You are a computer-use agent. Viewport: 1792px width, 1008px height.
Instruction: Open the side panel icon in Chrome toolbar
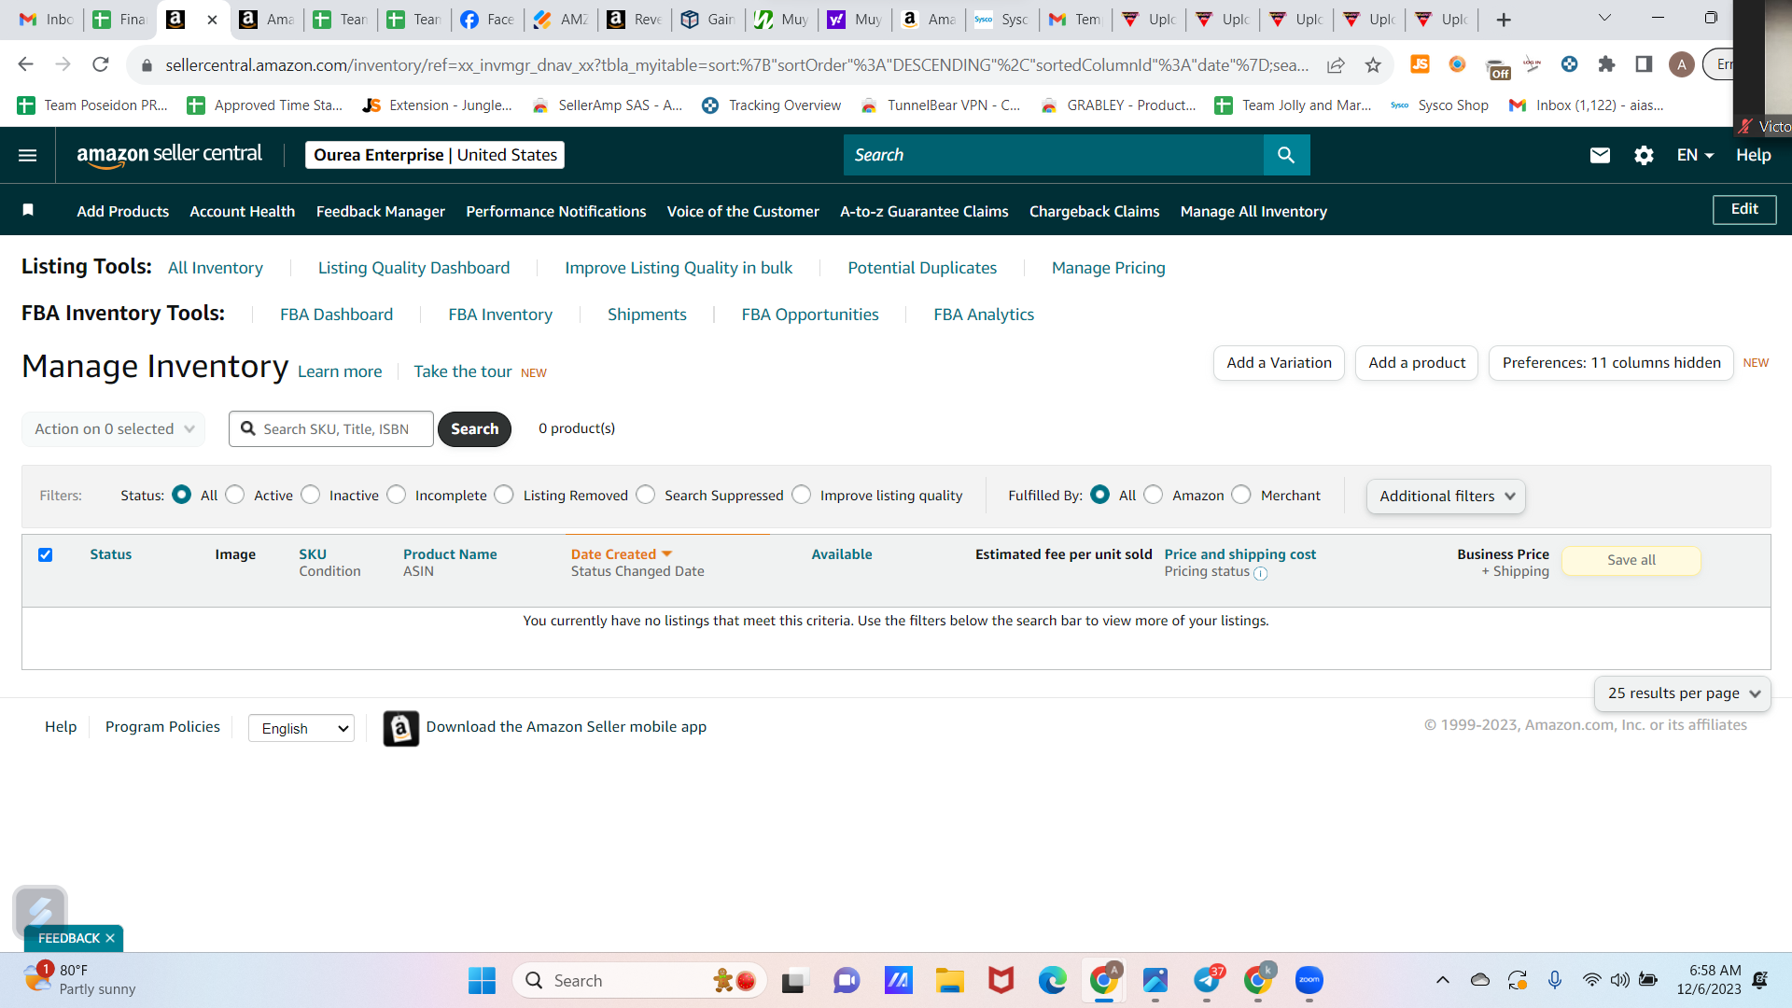(x=1644, y=64)
